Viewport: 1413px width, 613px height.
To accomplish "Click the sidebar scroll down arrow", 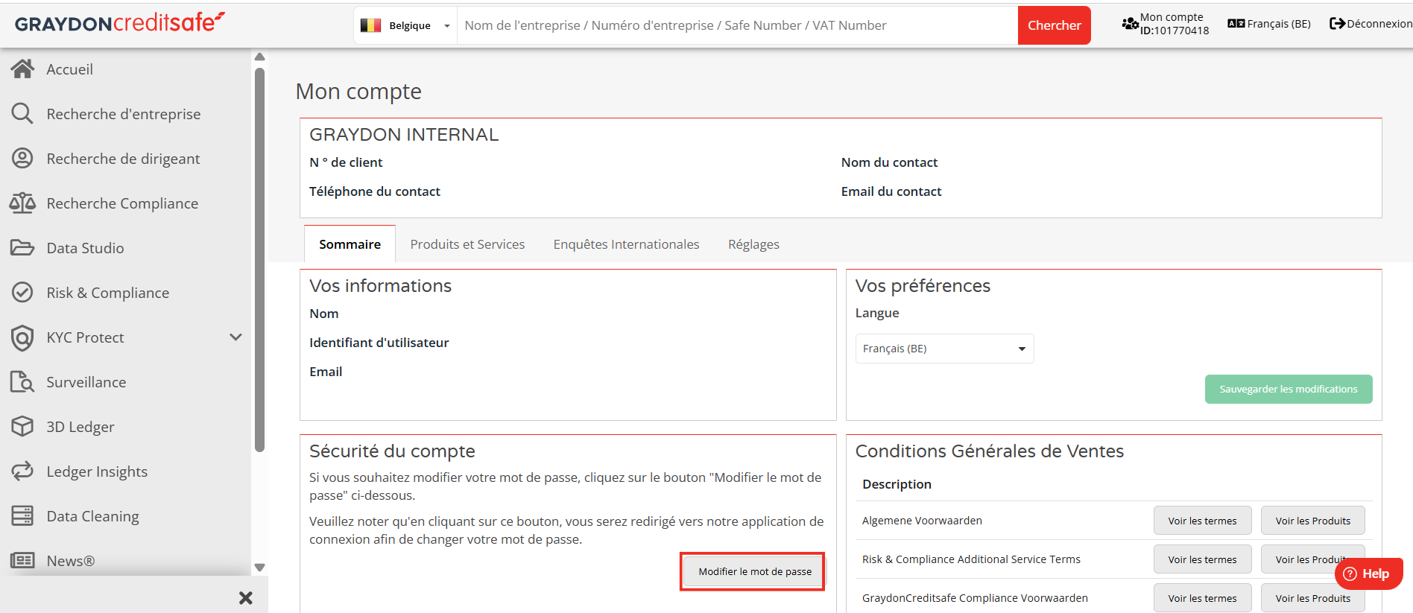I will (x=259, y=568).
